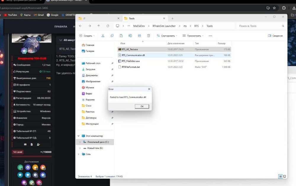Screen dimensions: 296x186
Task: Refresh the Tools folder view
Action: 108,26
